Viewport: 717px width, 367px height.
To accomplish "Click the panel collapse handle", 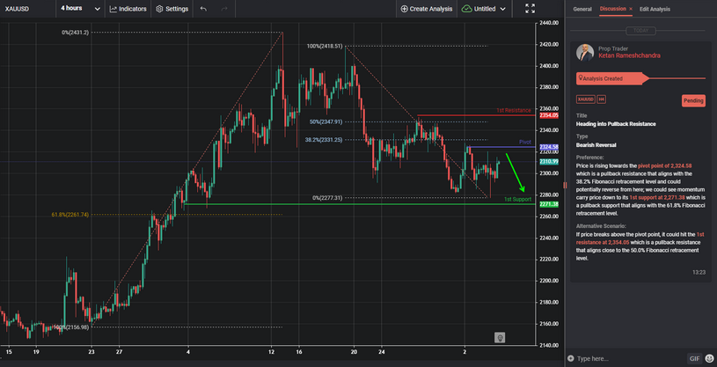I will click(x=565, y=185).
